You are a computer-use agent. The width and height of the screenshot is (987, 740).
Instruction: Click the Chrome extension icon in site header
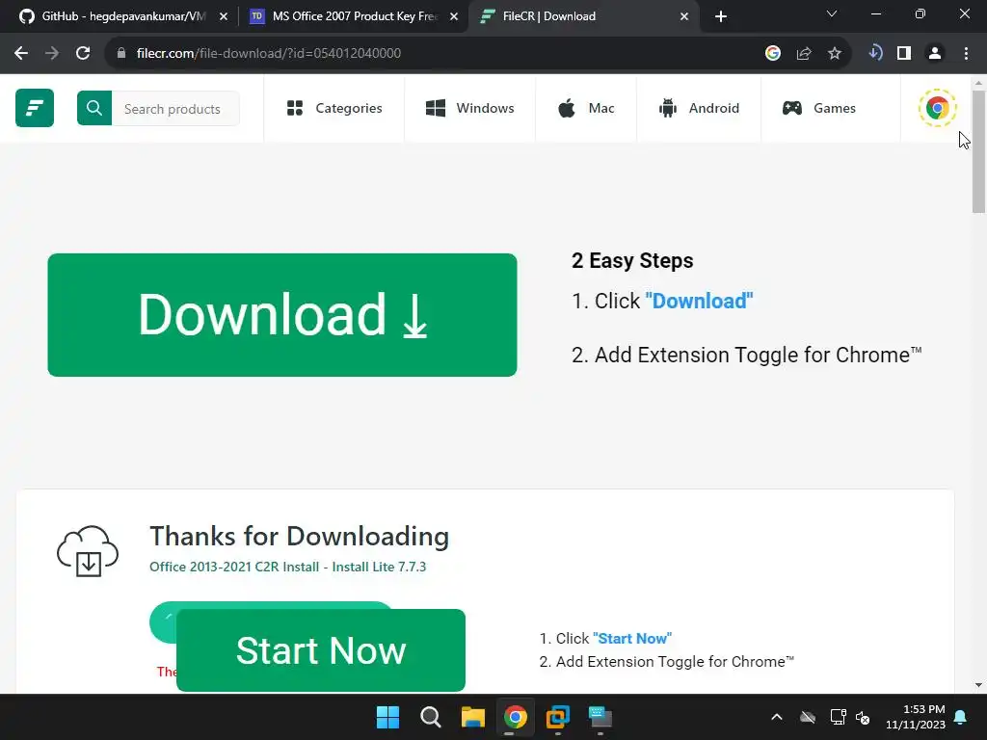(937, 108)
